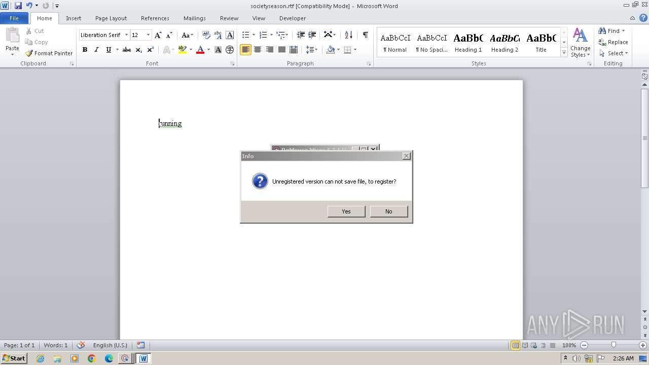Select Align Text Left
The image size is (649, 365).
click(245, 50)
